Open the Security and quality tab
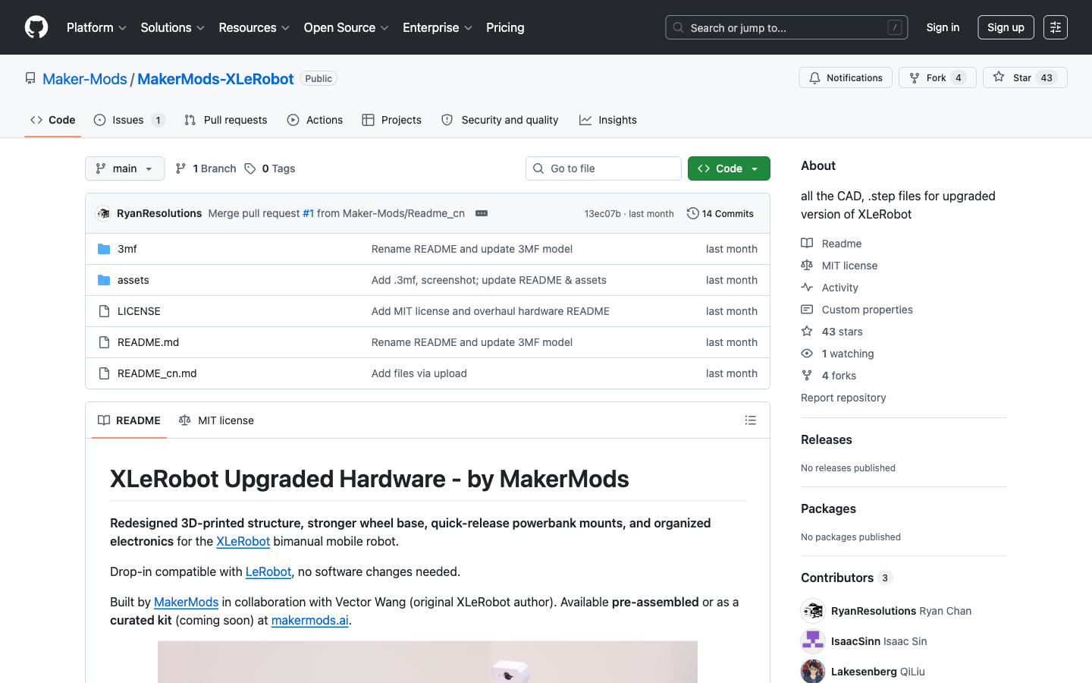Screen dimensions: 1092x683 (x=500, y=120)
